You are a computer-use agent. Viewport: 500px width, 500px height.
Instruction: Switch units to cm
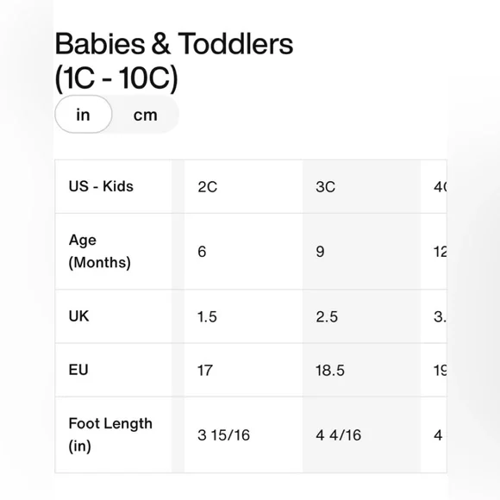pyautogui.click(x=146, y=115)
